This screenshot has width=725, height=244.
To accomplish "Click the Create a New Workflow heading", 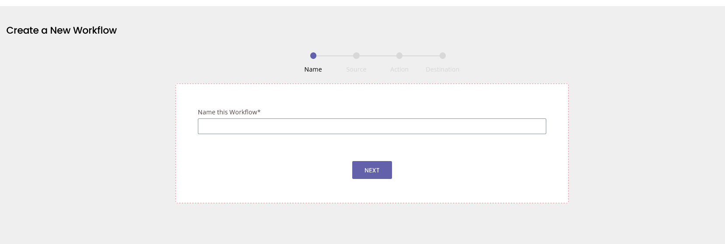I will pos(62,30).
